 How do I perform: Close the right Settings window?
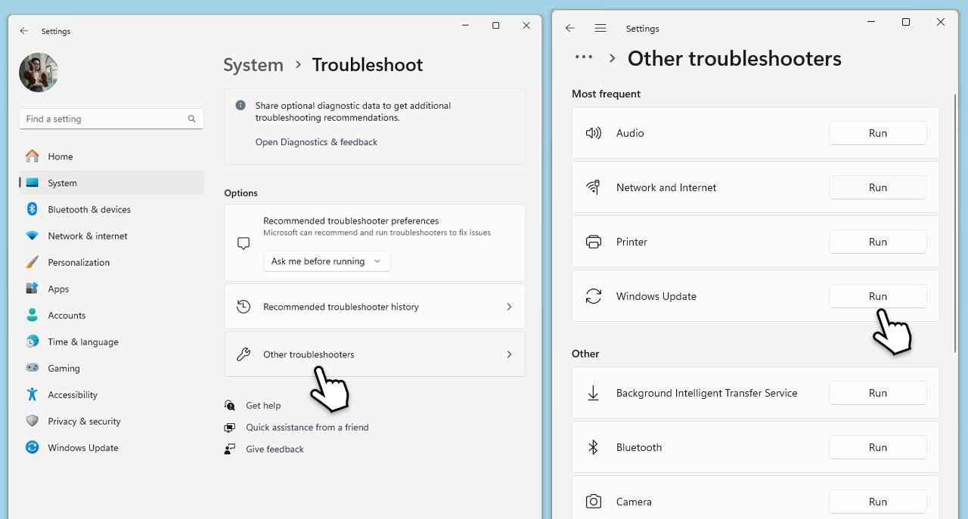coord(941,23)
